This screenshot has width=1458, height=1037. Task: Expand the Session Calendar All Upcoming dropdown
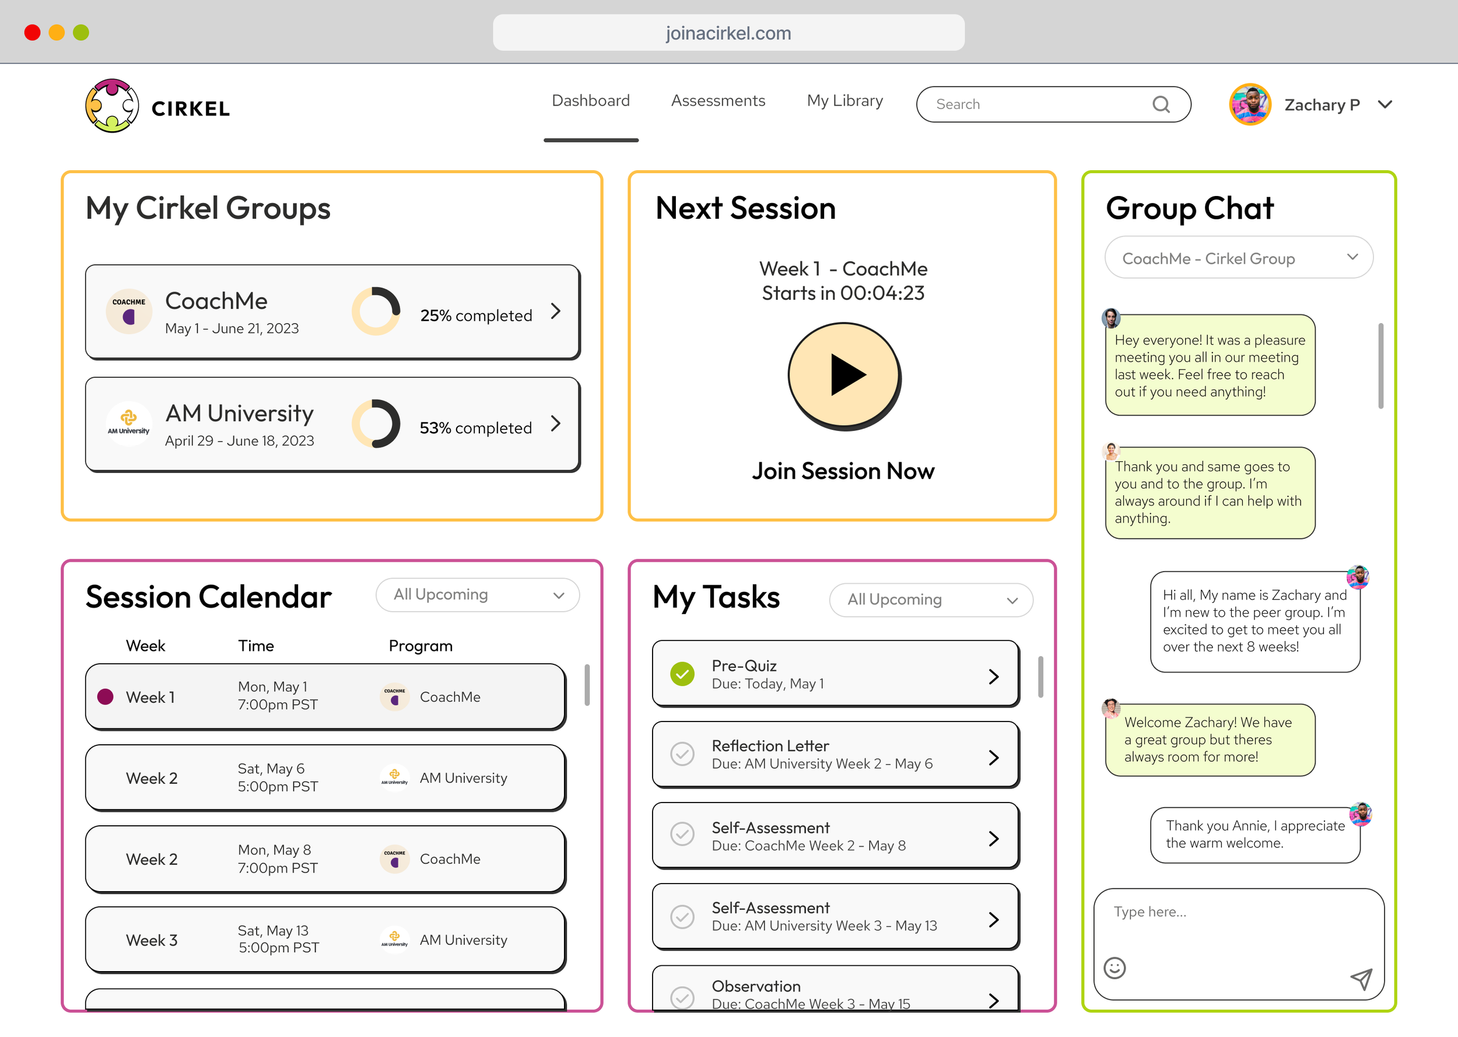[x=478, y=595]
